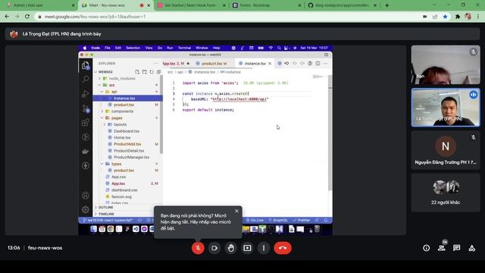Switch to the Forms Bootstrap tab
The width and height of the screenshot is (485, 273).
pos(266,5)
